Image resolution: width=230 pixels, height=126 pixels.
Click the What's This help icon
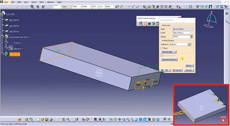[76, 120]
